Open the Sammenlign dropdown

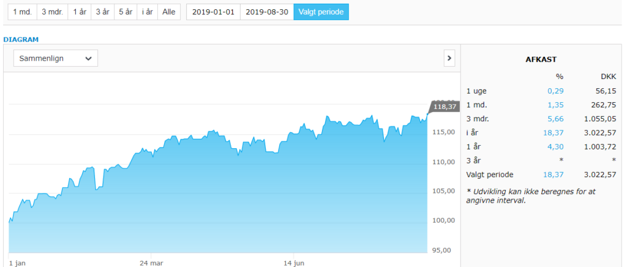[56, 58]
